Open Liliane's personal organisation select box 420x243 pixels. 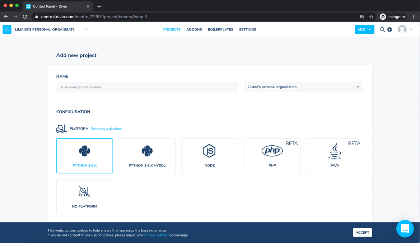pos(303,87)
